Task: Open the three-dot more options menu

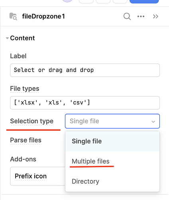Action: [141, 16]
